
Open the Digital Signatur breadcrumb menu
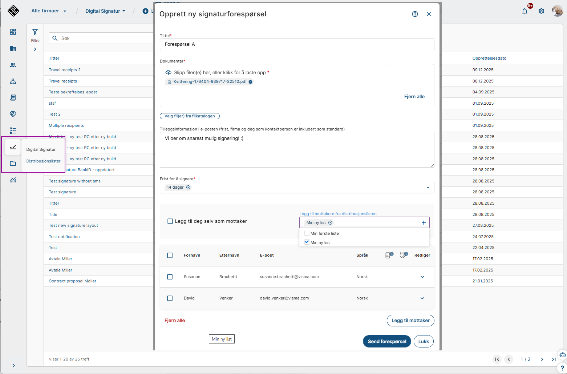(105, 11)
